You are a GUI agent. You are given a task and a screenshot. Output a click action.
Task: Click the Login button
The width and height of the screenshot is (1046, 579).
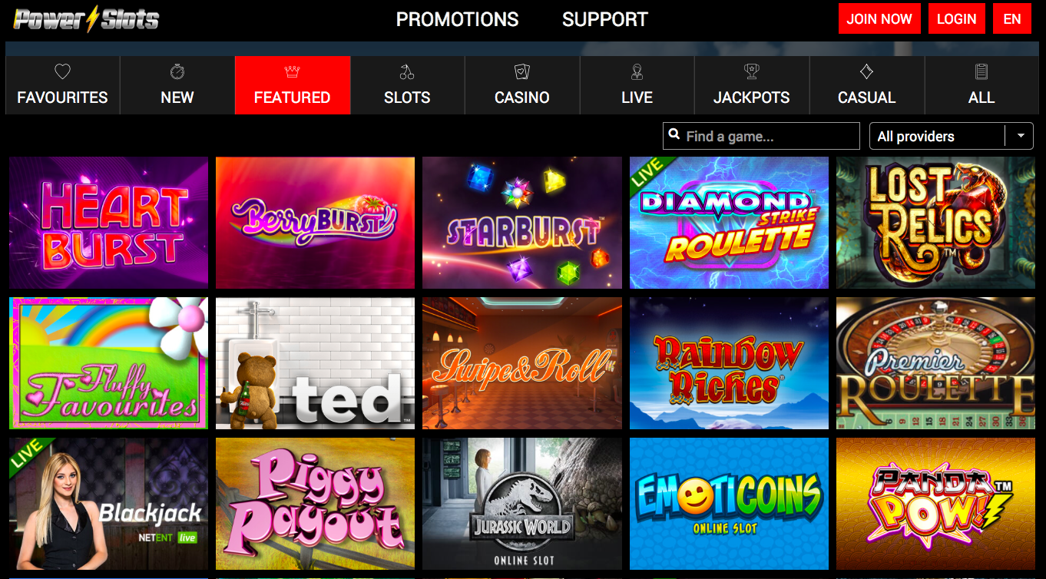[x=956, y=19]
